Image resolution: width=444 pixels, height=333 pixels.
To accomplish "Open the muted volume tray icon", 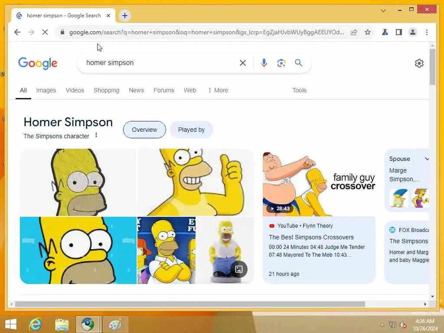I will pyautogui.click(x=403, y=325).
